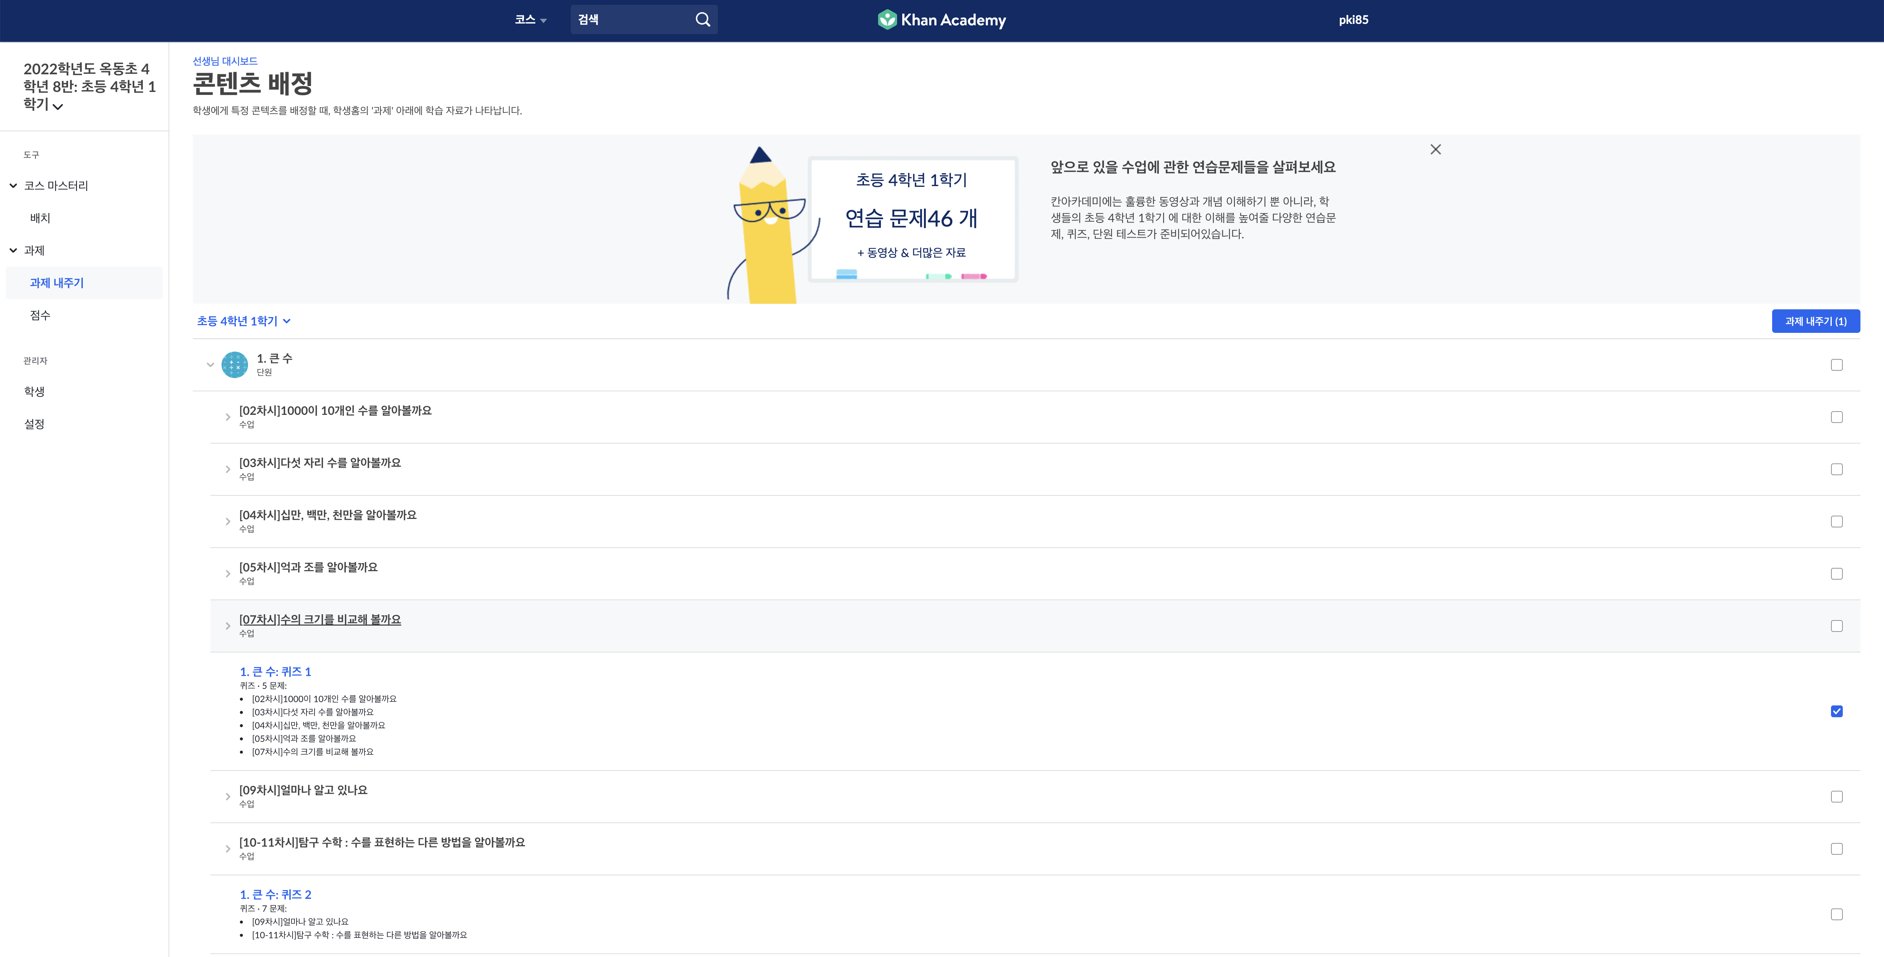Expand the 02차시 lesson row chevron
The height and width of the screenshot is (957, 1884).
[x=227, y=417]
